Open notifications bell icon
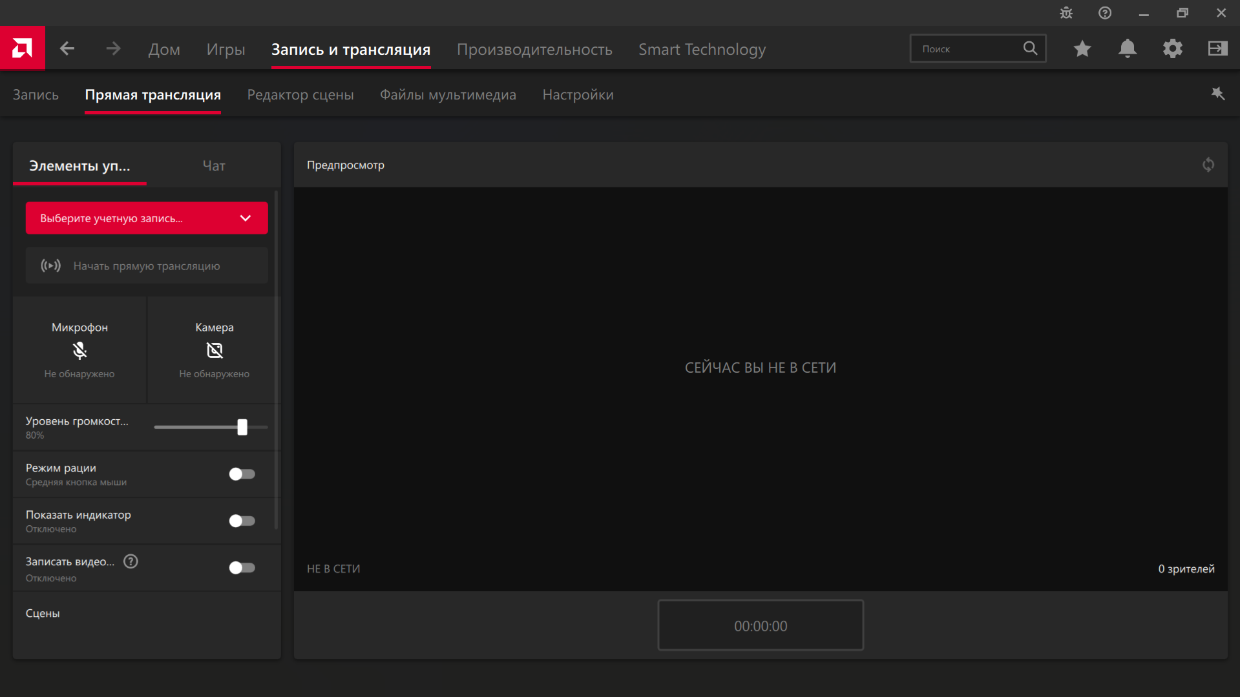 tap(1128, 48)
